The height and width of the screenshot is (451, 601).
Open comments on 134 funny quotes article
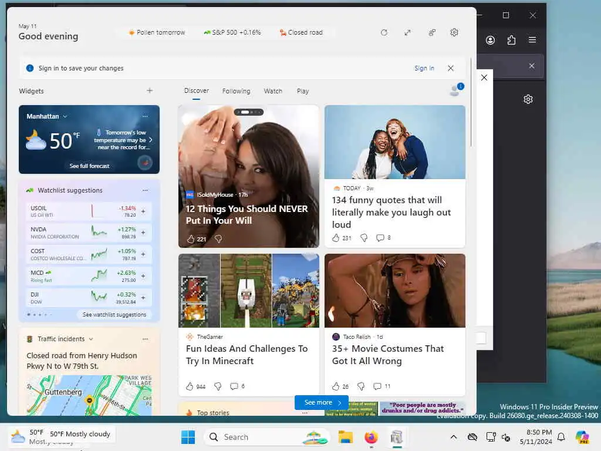pyautogui.click(x=380, y=238)
